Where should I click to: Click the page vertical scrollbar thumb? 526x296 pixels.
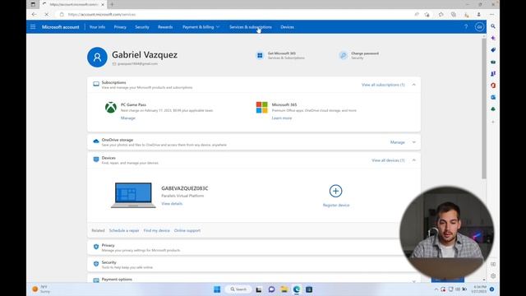click(x=484, y=108)
